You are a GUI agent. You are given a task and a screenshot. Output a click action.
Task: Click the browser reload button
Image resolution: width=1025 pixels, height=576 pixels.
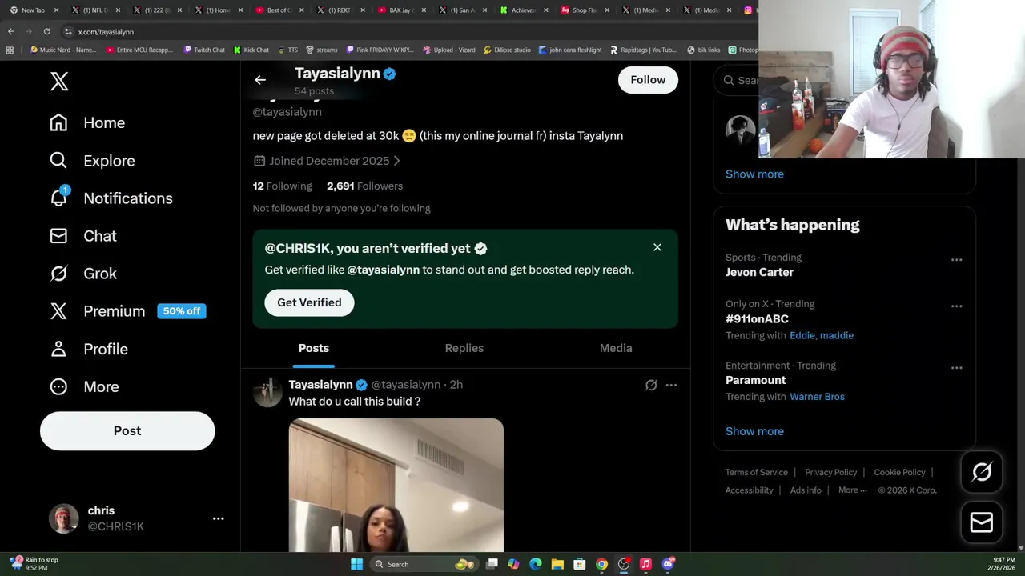pyautogui.click(x=47, y=31)
